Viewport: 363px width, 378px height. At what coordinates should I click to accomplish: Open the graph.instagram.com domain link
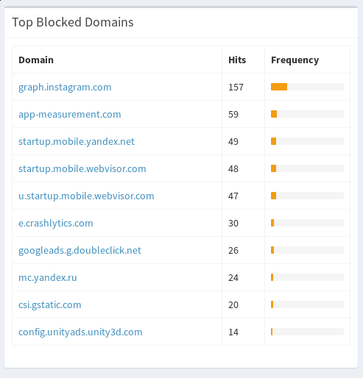point(65,88)
